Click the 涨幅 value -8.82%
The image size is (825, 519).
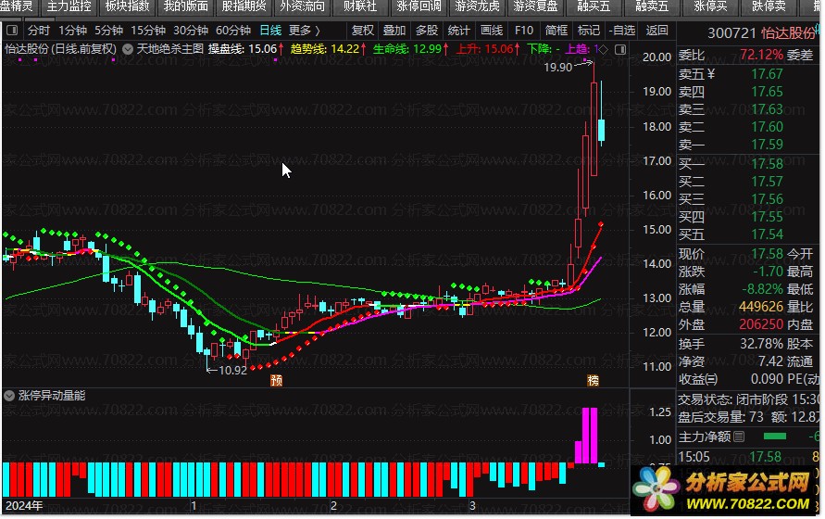(762, 289)
